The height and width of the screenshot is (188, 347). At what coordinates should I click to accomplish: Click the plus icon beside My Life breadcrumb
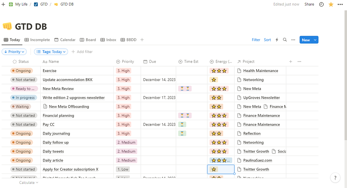pyautogui.click(x=3, y=4)
